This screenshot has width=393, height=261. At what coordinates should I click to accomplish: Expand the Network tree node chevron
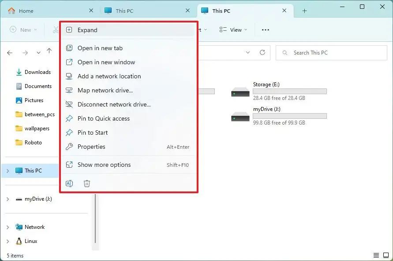[7, 227]
